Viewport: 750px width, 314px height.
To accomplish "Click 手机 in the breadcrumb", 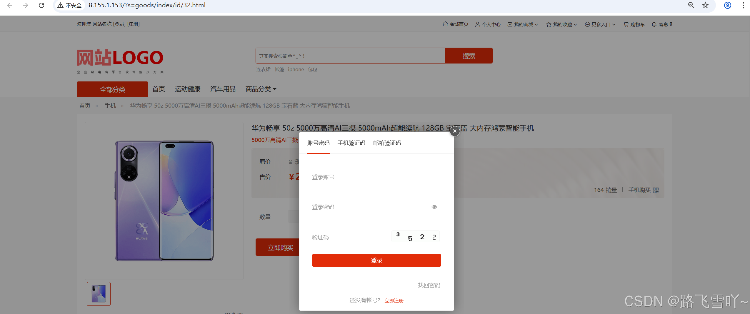I will 110,106.
